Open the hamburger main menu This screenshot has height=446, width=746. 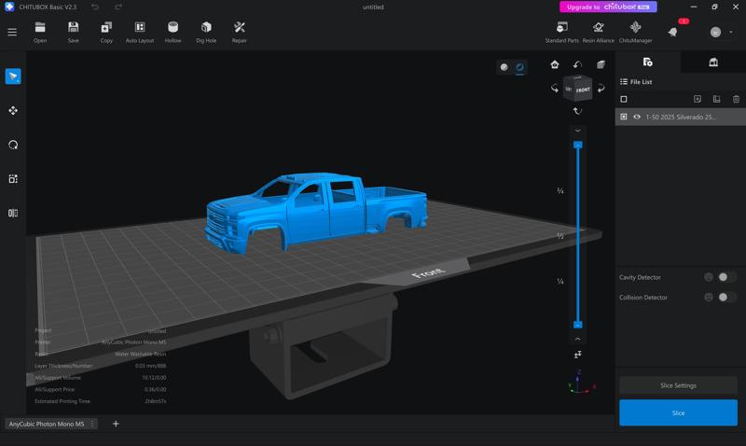[12, 32]
